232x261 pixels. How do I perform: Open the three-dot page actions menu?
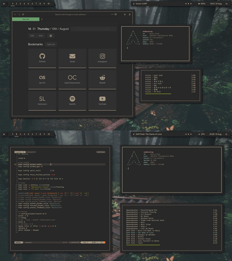coord(112,14)
